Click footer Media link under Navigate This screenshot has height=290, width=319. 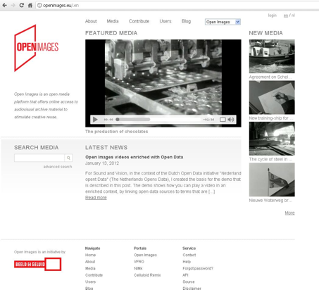coord(90,268)
